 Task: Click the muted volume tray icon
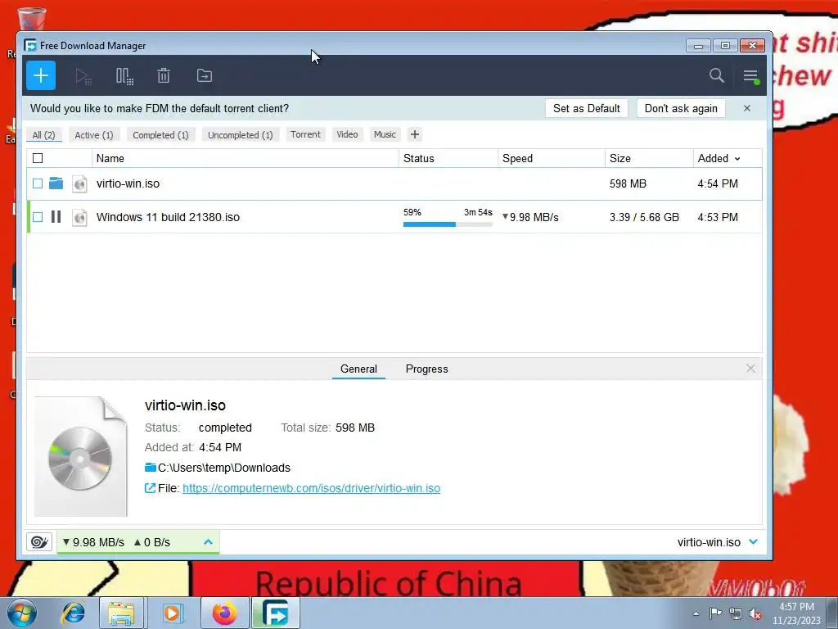[755, 613]
